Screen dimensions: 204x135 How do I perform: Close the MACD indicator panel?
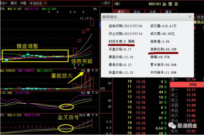click(96, 115)
